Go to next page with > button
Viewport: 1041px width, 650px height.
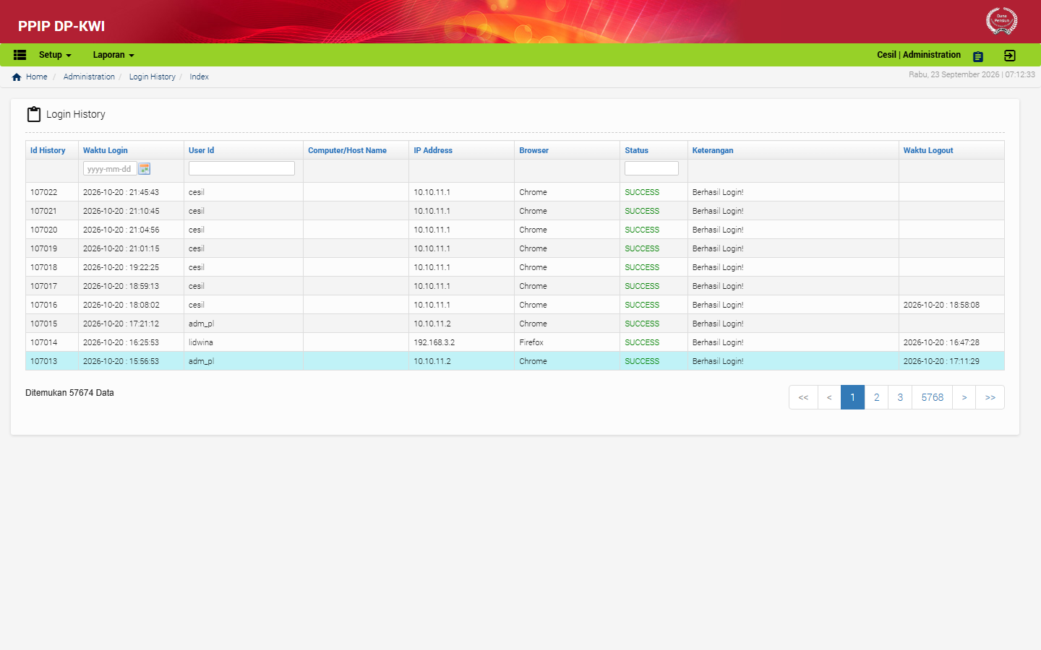tap(964, 397)
